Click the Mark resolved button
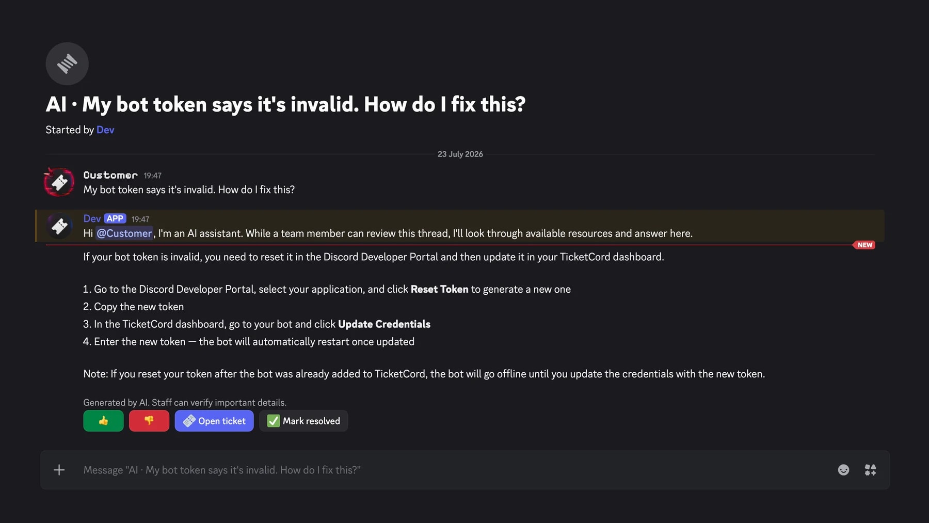The image size is (929, 523). click(x=303, y=421)
